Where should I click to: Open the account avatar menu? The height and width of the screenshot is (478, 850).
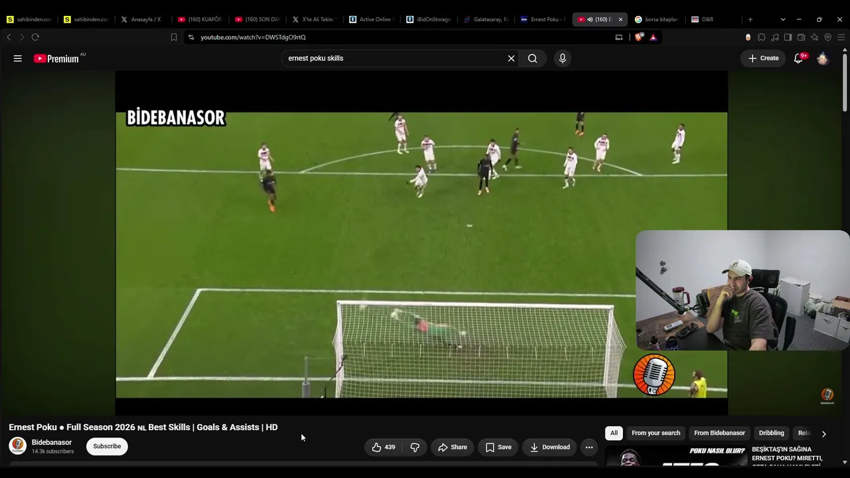pos(823,58)
